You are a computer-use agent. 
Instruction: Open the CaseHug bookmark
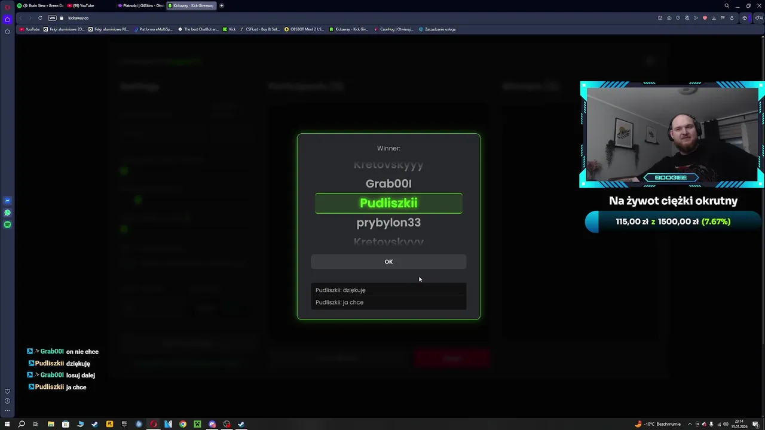tap(393, 29)
